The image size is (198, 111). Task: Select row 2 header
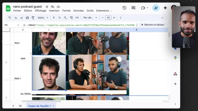pyautogui.click(x=6, y=62)
